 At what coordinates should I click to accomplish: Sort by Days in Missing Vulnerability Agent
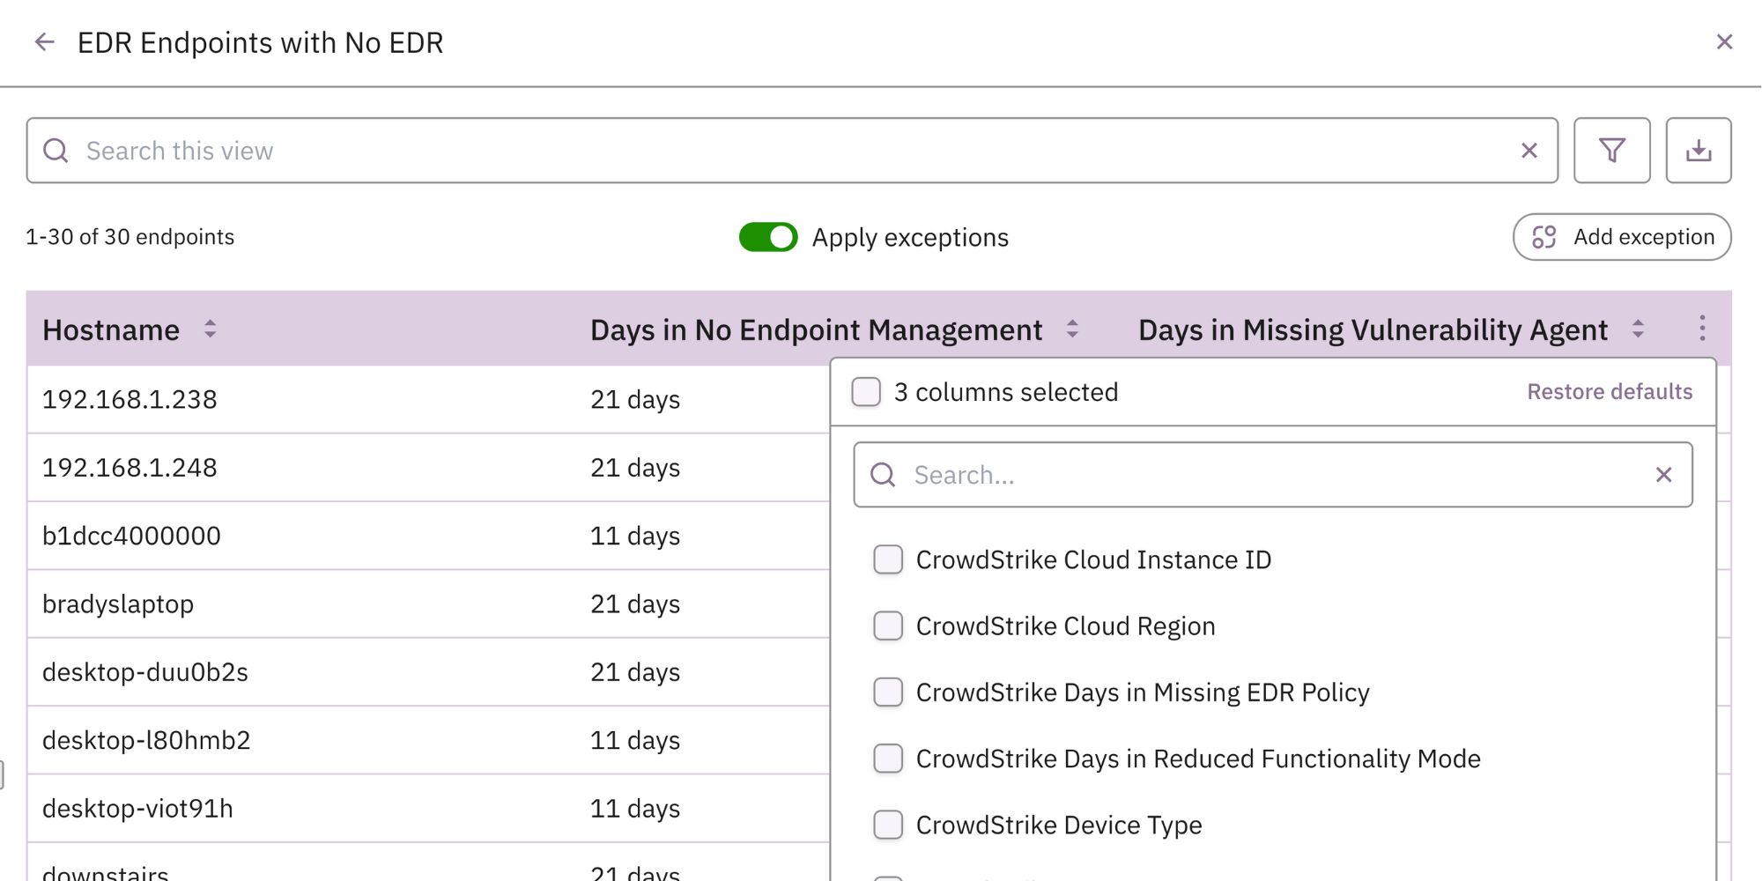coord(1639,329)
